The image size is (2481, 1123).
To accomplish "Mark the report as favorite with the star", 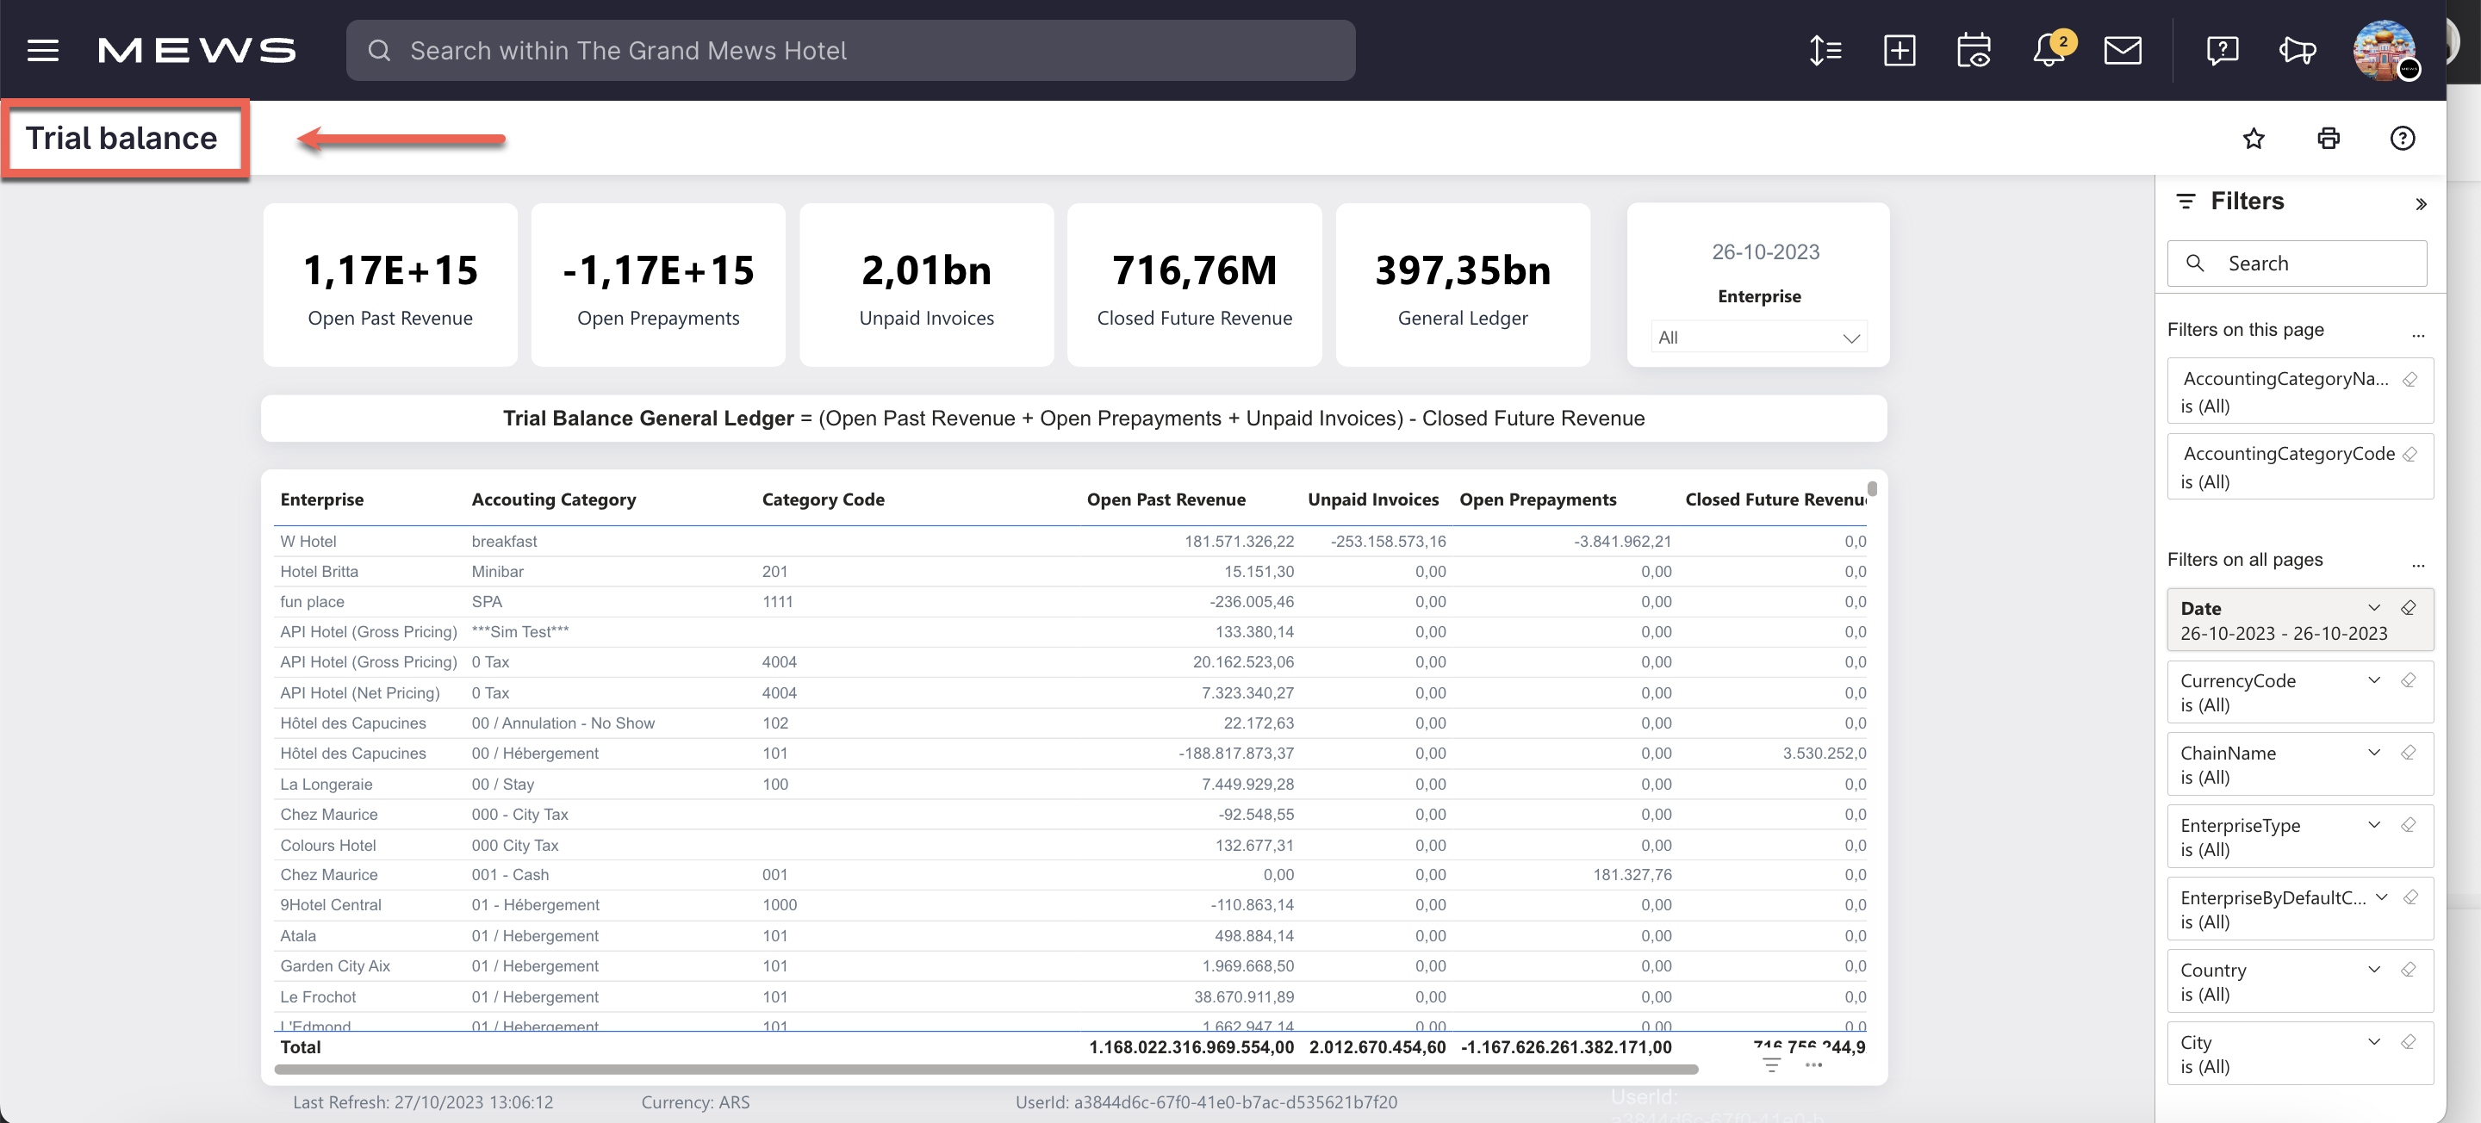I will click(2254, 138).
